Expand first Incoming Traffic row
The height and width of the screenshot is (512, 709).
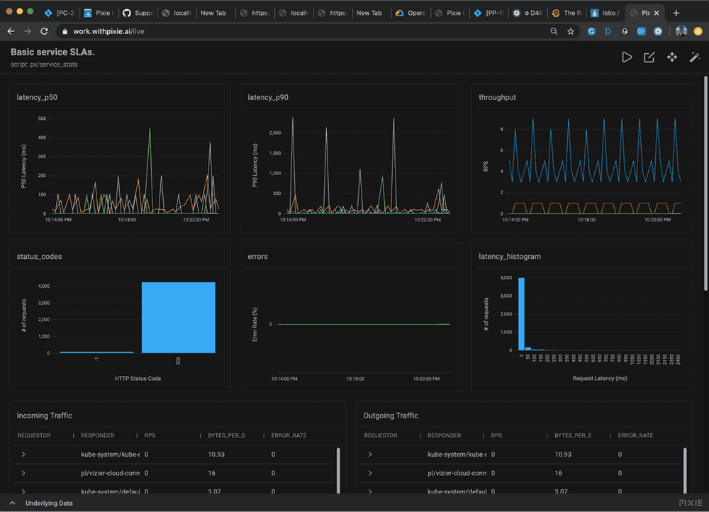click(x=23, y=454)
